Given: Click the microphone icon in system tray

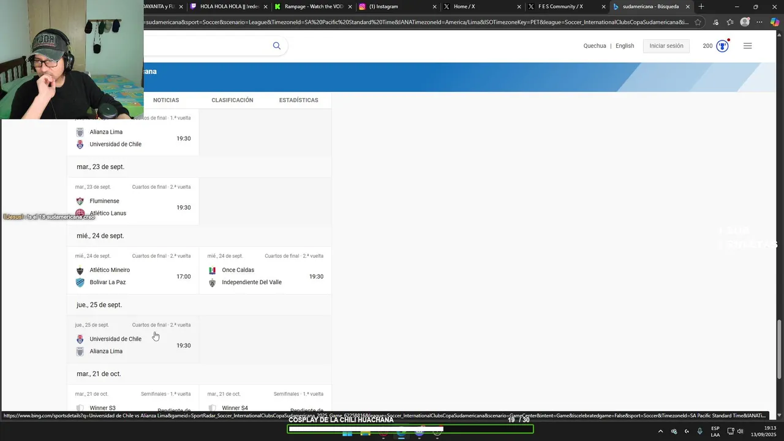Looking at the screenshot, I should coord(699,431).
